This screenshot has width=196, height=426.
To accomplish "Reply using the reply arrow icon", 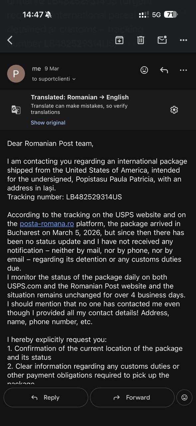I will point(164,70).
